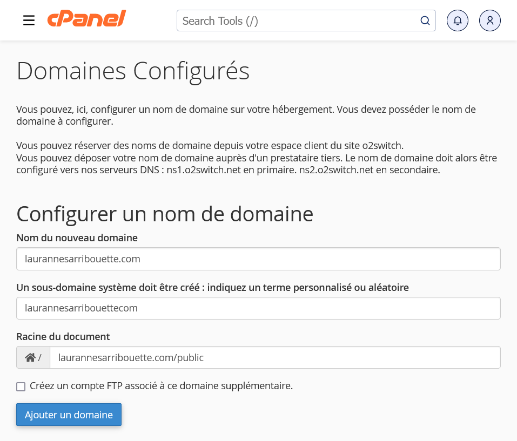
Task: Click the 'Nom du nouveau domaine' label
Action: tap(77, 238)
